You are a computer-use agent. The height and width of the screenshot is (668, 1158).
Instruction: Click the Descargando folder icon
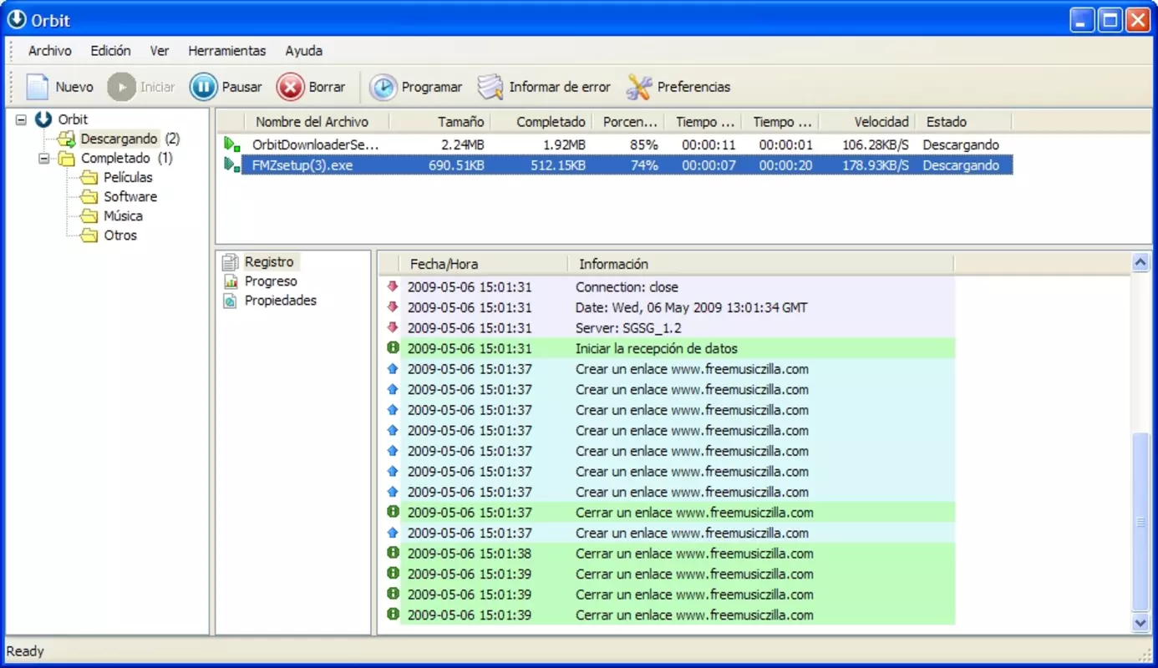tap(67, 139)
